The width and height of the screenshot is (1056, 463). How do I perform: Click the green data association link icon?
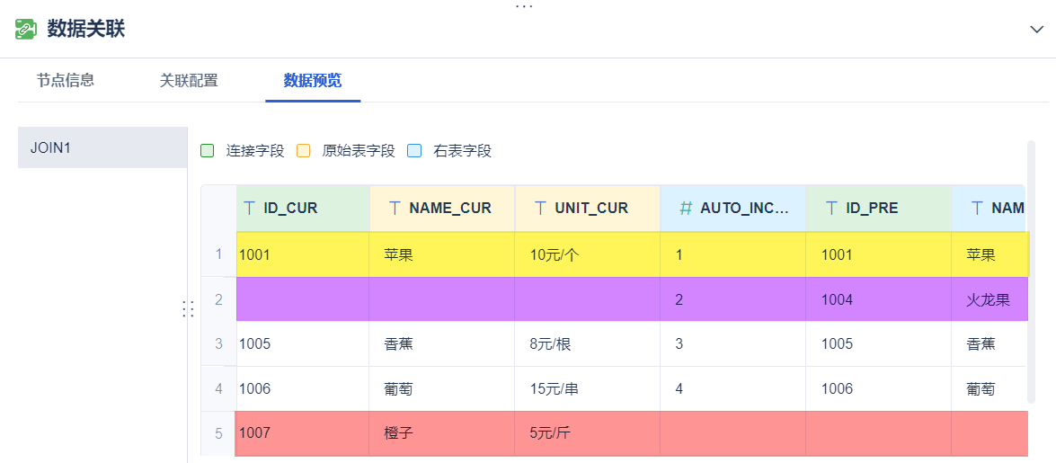26,29
